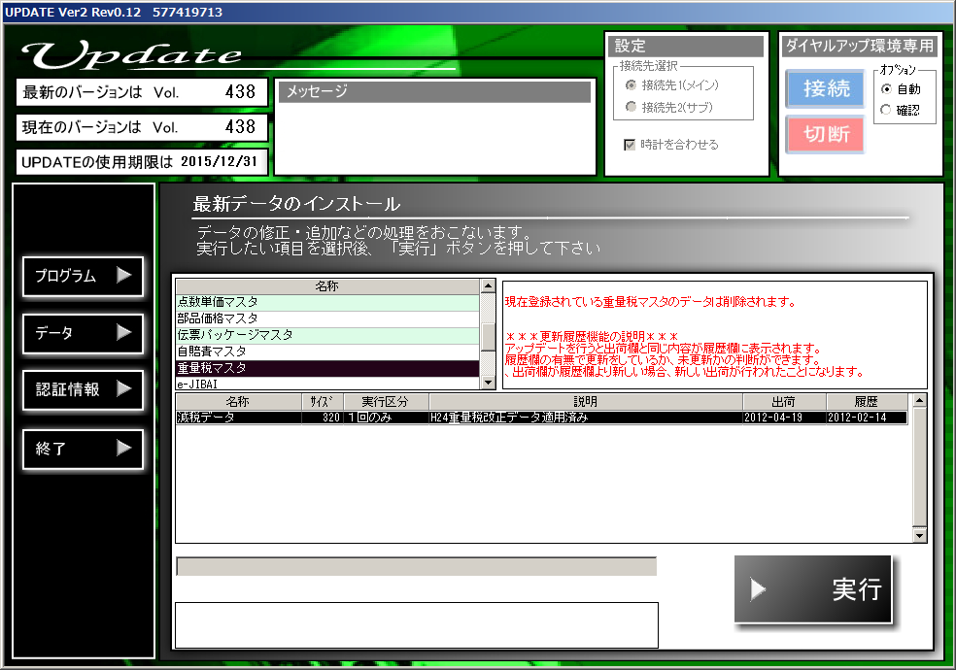This screenshot has height=670, width=956.
Task: Click the 実行 execute button
Action: 813,589
